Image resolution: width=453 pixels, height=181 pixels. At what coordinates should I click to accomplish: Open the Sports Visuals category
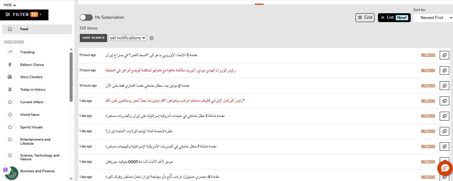tap(31, 127)
